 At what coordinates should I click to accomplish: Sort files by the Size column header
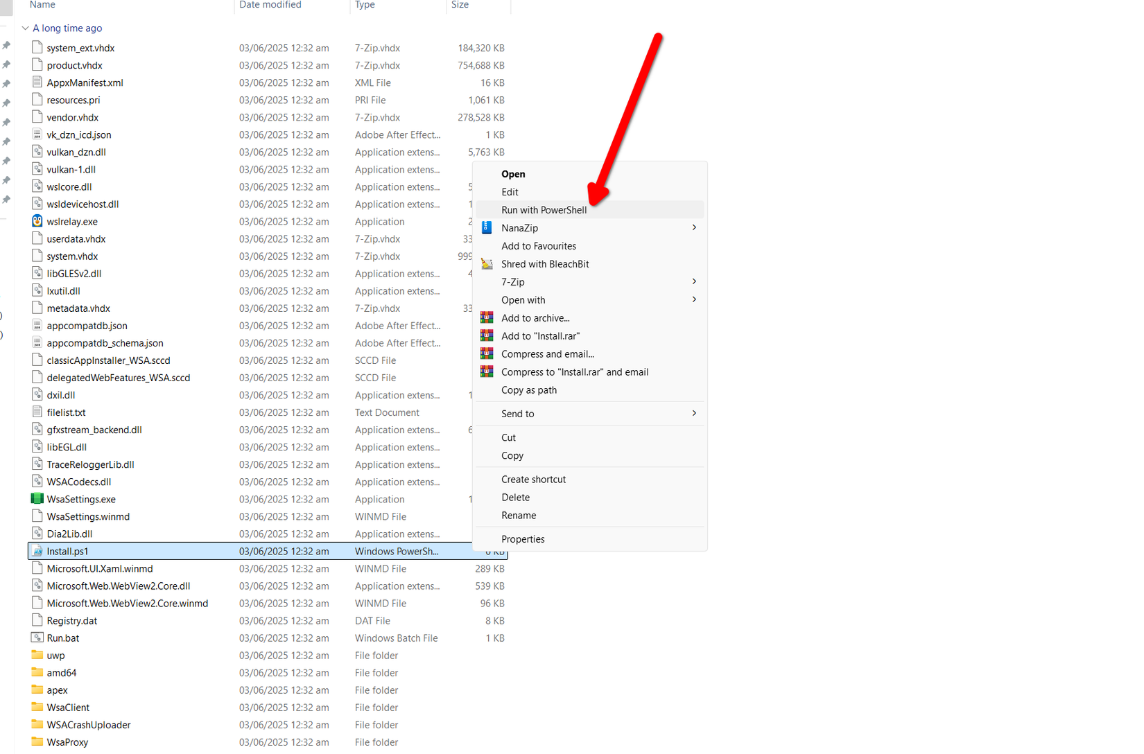tap(460, 5)
